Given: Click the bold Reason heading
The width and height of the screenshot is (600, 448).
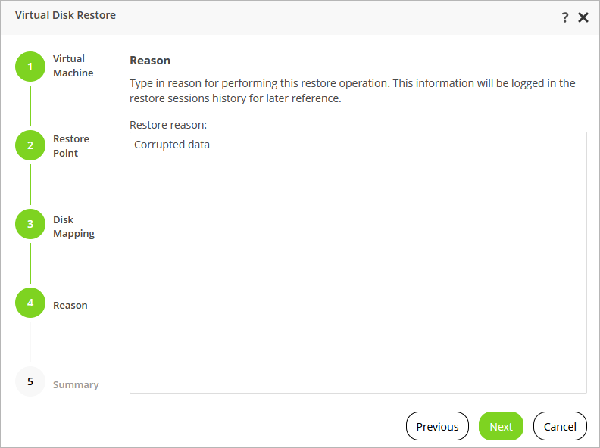Looking at the screenshot, I should point(150,61).
